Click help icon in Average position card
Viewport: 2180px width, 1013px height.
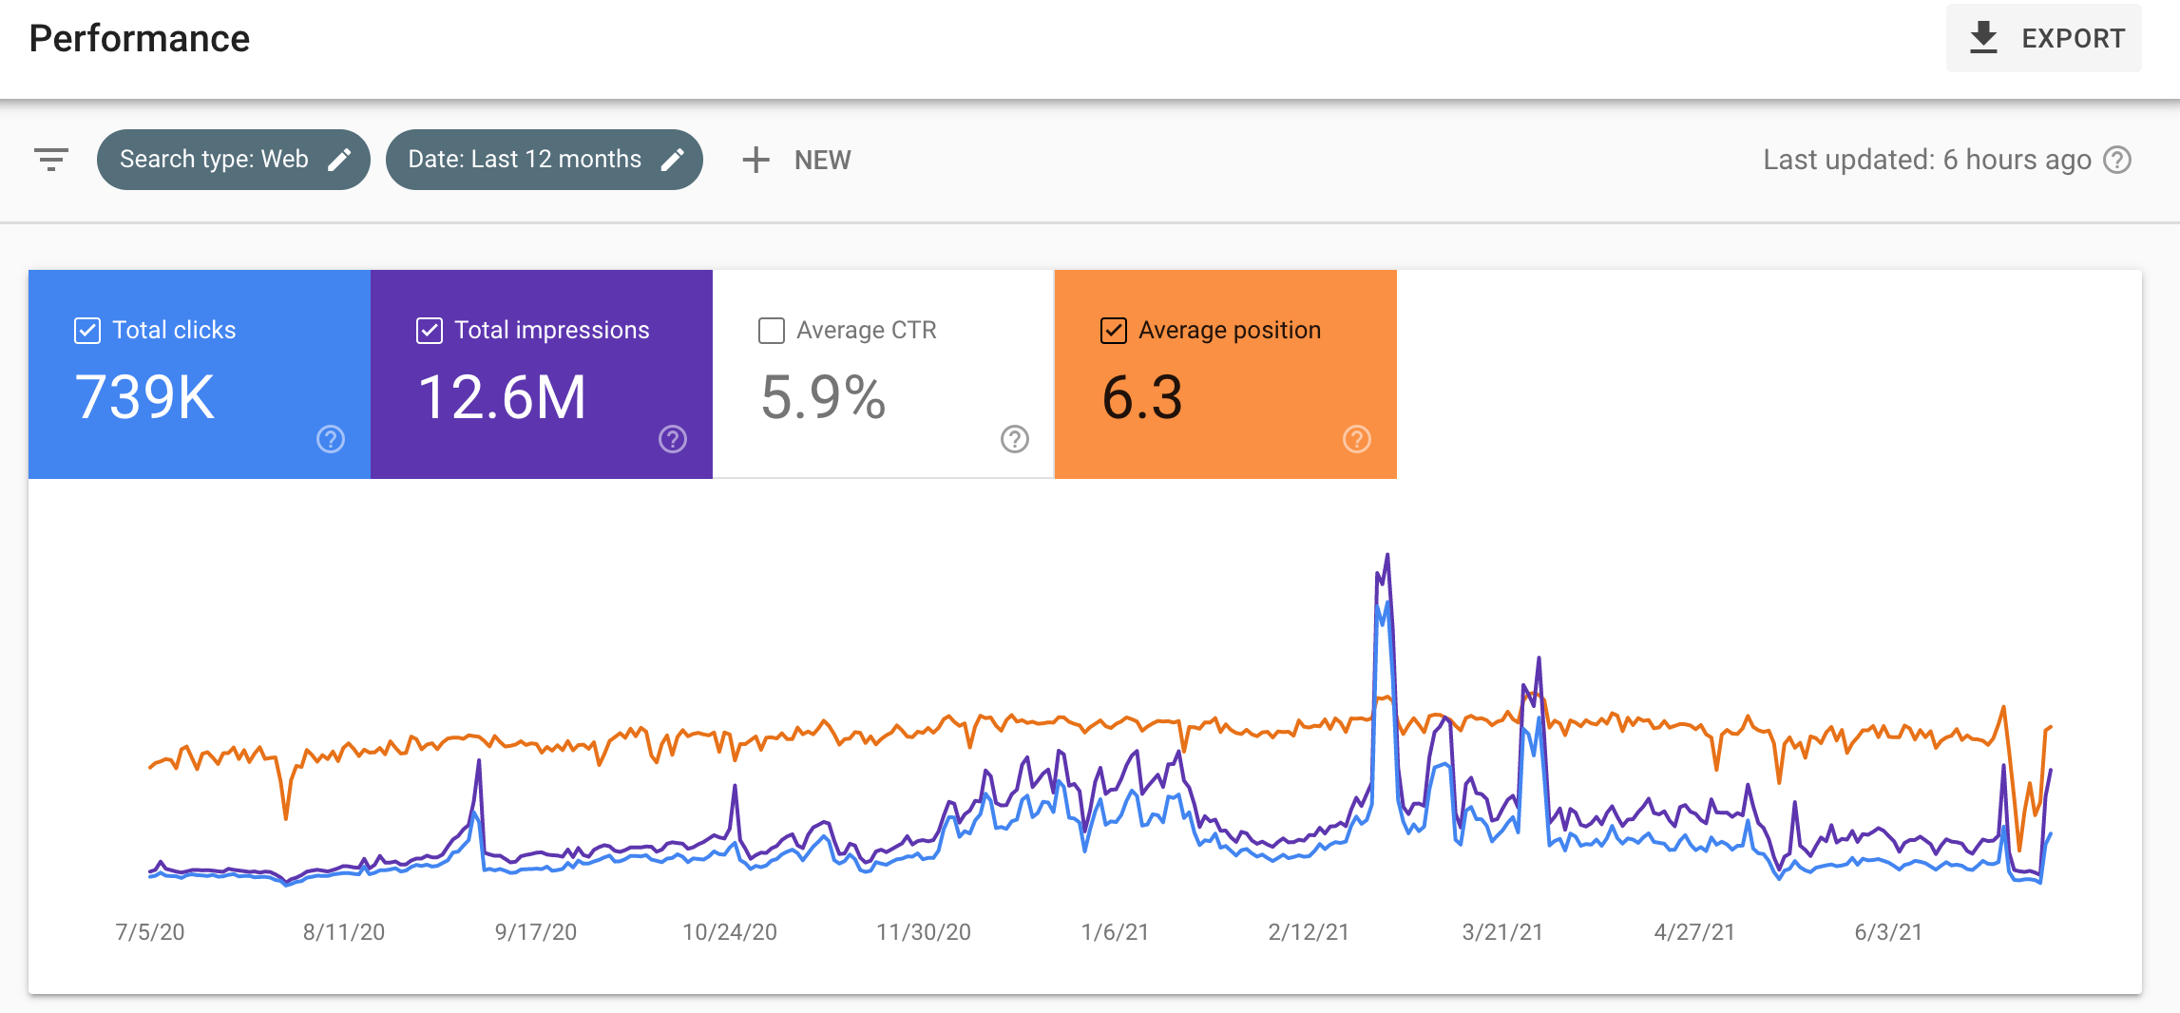pos(1357,439)
